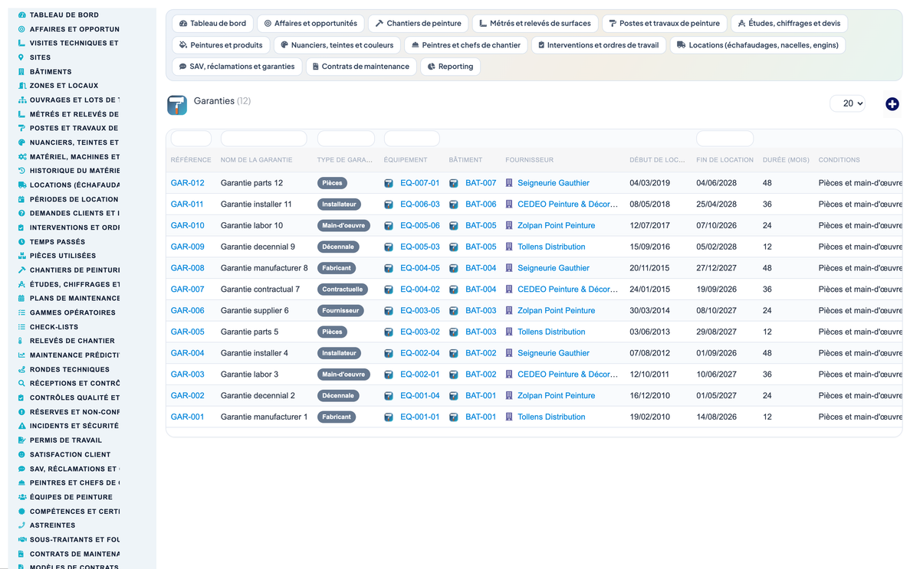
Task: Click the Tableau de bord sidebar icon
Action: (x=21, y=15)
